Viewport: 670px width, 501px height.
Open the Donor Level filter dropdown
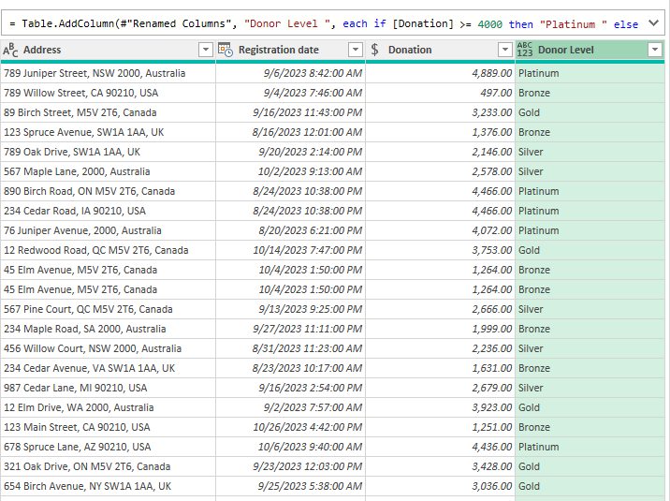coord(655,50)
